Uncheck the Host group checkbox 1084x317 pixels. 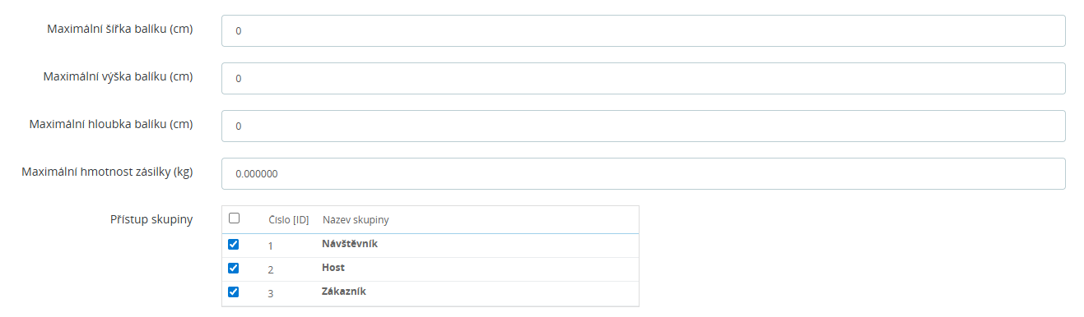pos(234,268)
